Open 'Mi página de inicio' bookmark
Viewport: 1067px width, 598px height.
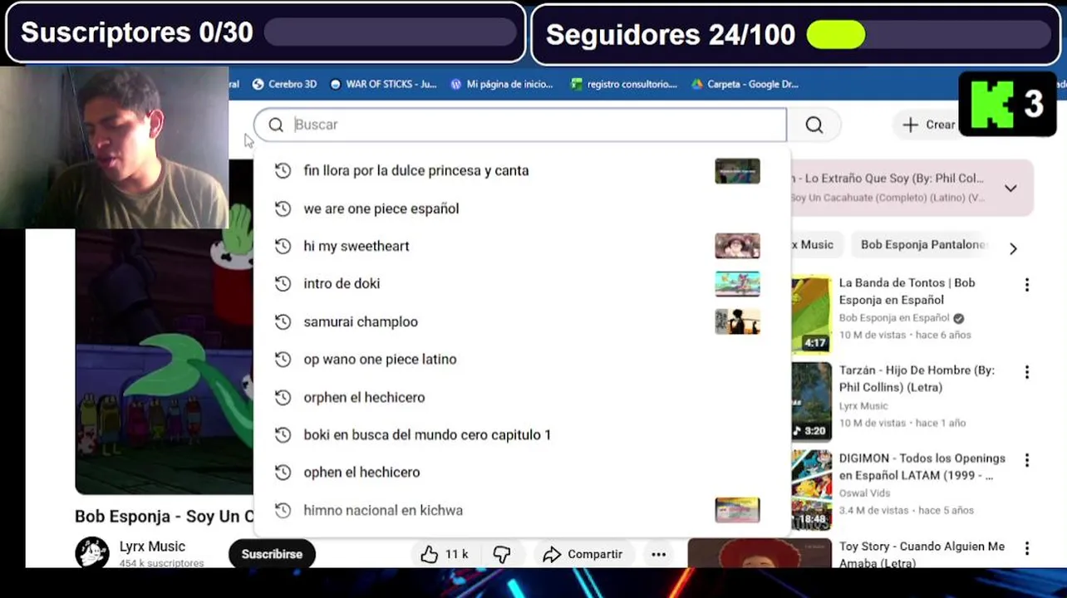click(x=501, y=84)
